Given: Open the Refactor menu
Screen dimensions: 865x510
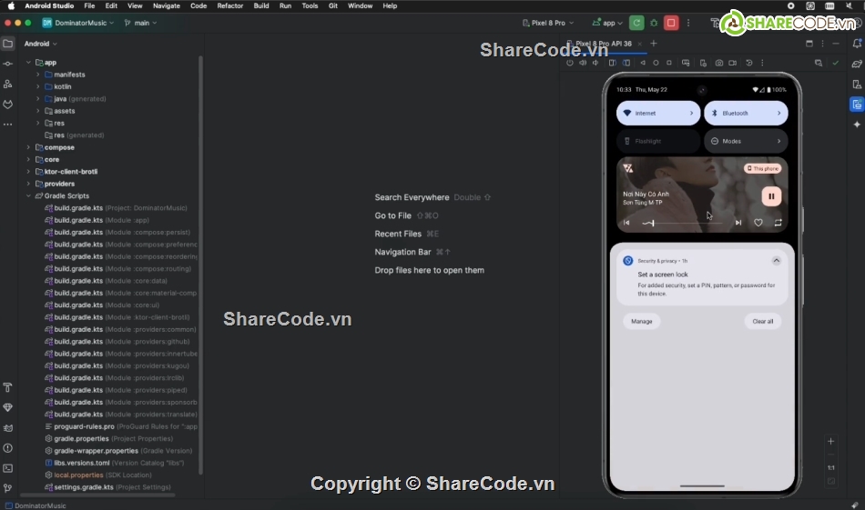Looking at the screenshot, I should click(x=230, y=5).
